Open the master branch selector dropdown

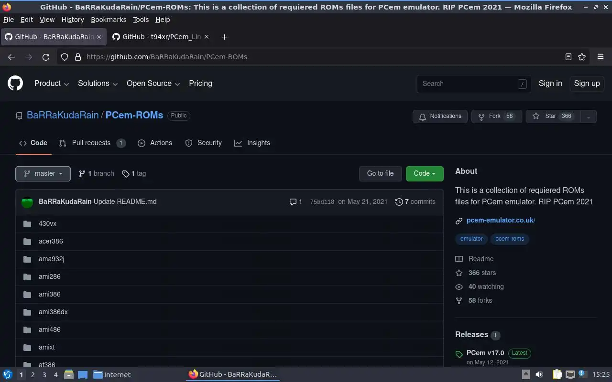click(43, 174)
